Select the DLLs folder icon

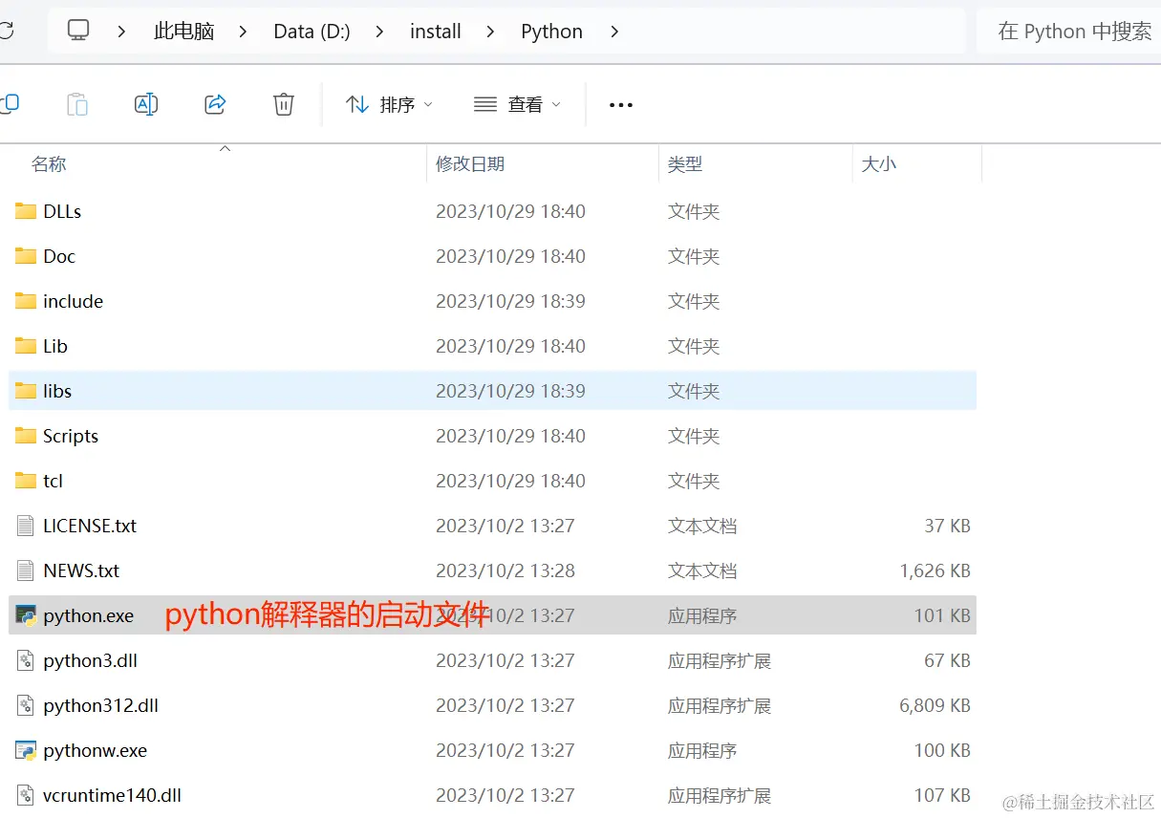coord(26,211)
